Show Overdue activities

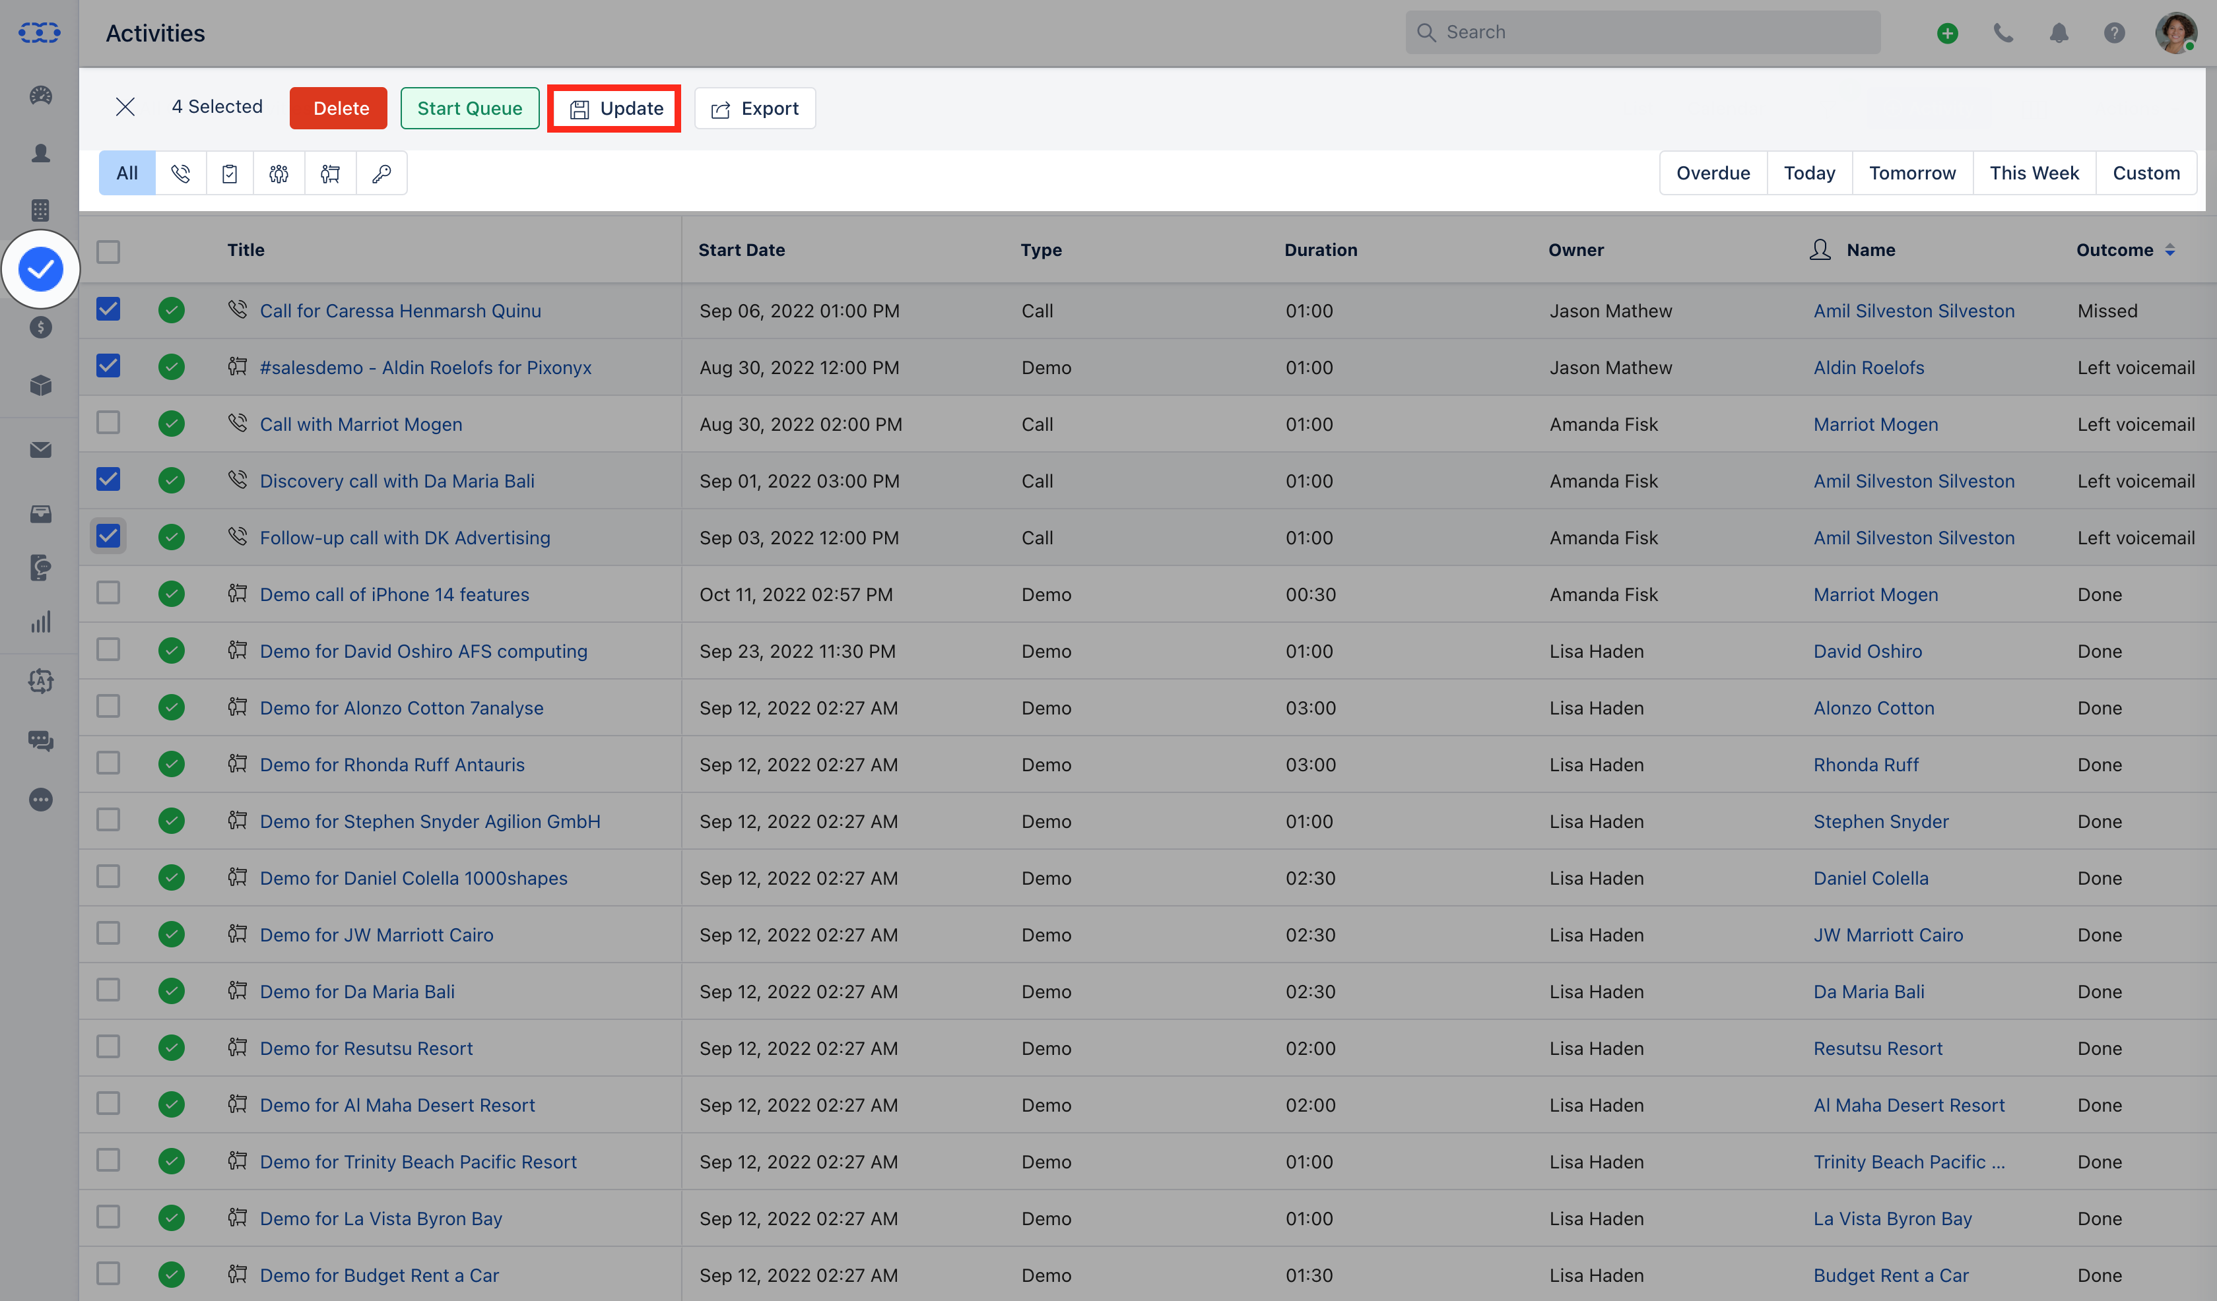pos(1713,174)
